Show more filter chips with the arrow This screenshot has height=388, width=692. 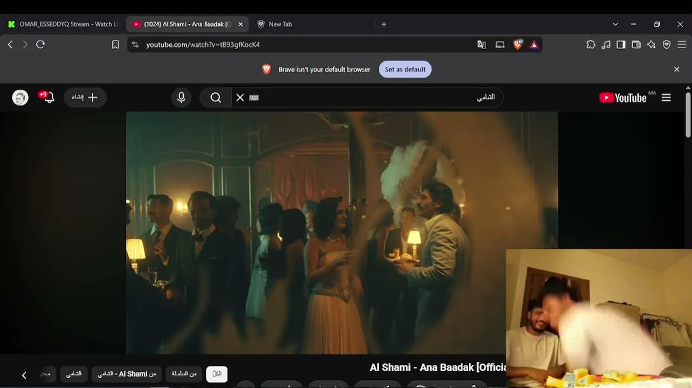(x=24, y=375)
